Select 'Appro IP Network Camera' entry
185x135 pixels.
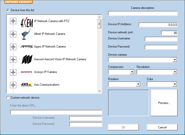coord(50,47)
